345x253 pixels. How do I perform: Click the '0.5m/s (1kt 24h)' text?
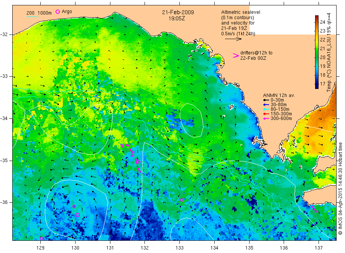tap(238, 34)
